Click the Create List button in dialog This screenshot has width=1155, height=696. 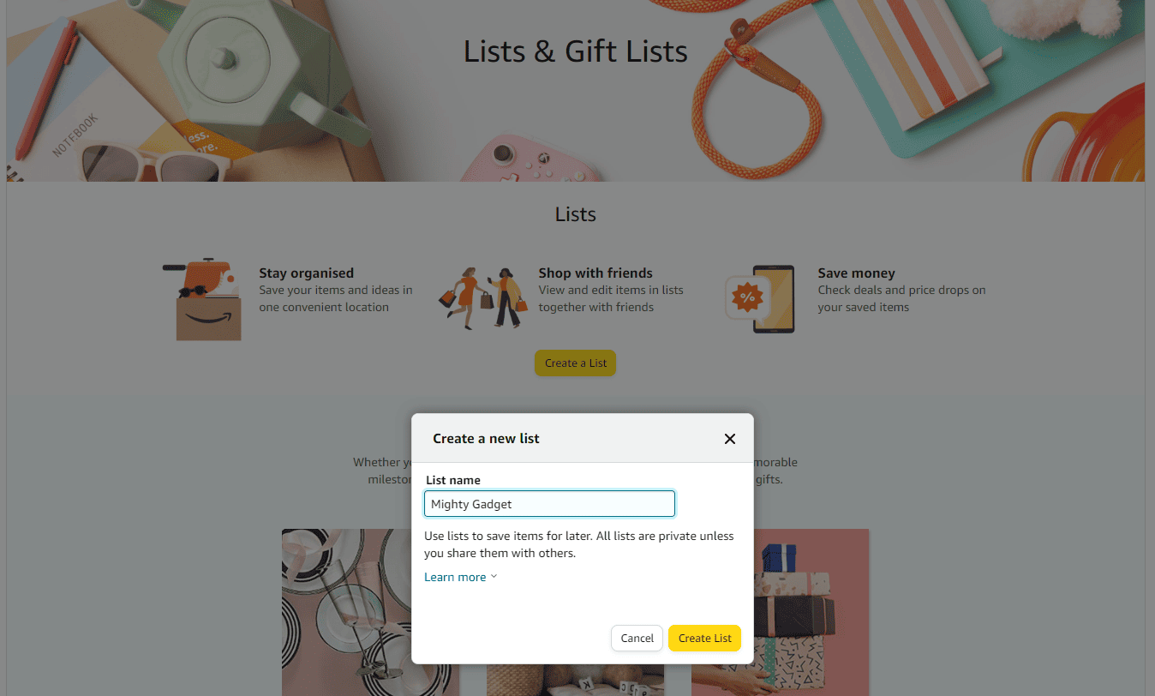point(704,638)
